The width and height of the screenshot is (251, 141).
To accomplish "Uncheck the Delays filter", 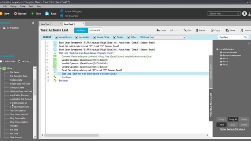I will (x=115, y=37).
